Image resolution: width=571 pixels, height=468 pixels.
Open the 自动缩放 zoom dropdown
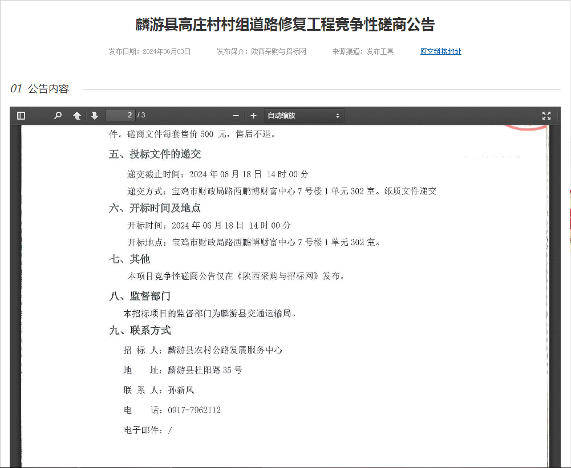304,116
